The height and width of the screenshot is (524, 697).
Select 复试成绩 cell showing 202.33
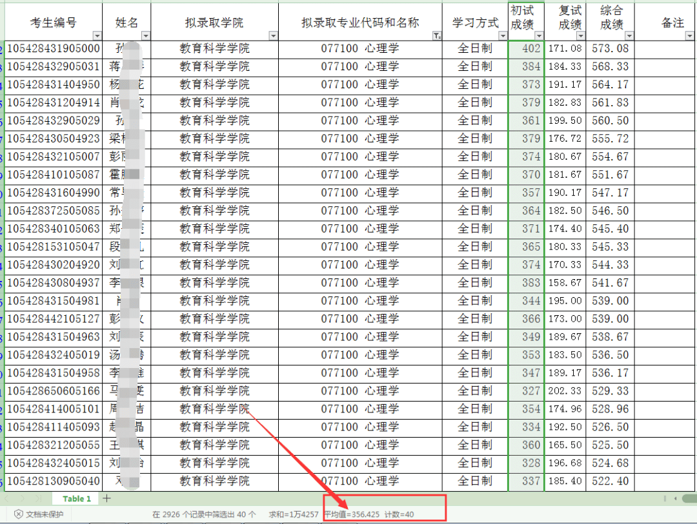[x=565, y=391]
